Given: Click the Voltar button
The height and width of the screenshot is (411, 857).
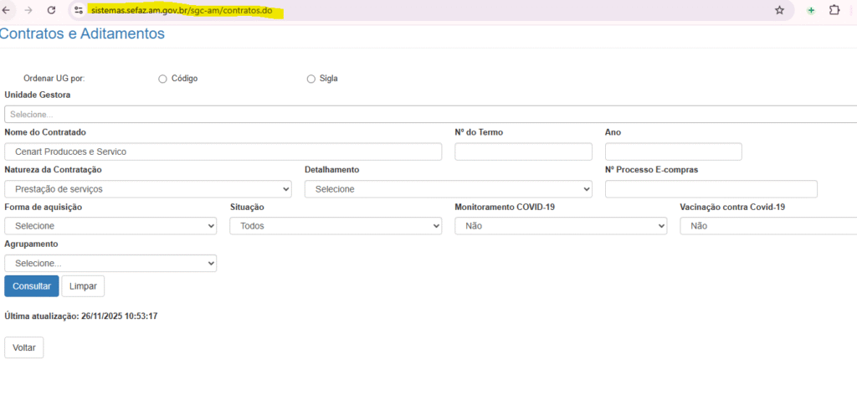Looking at the screenshot, I should (x=24, y=347).
